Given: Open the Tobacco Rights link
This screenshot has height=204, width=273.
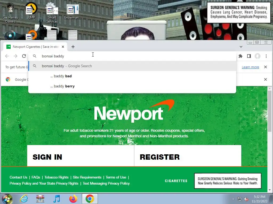Looking at the screenshot, I should coord(57,177).
